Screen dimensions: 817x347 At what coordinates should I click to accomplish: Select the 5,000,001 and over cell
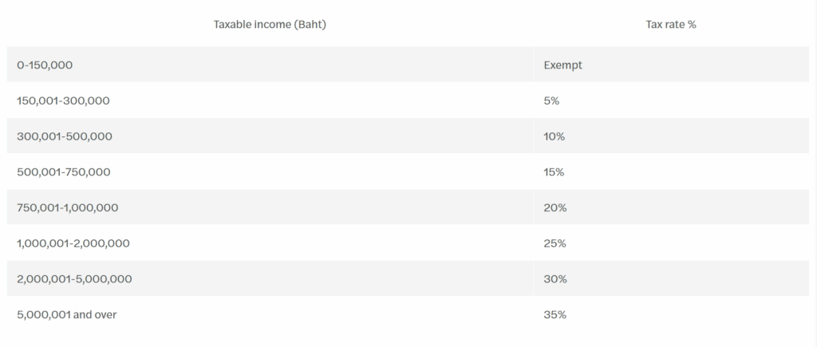(x=270, y=314)
